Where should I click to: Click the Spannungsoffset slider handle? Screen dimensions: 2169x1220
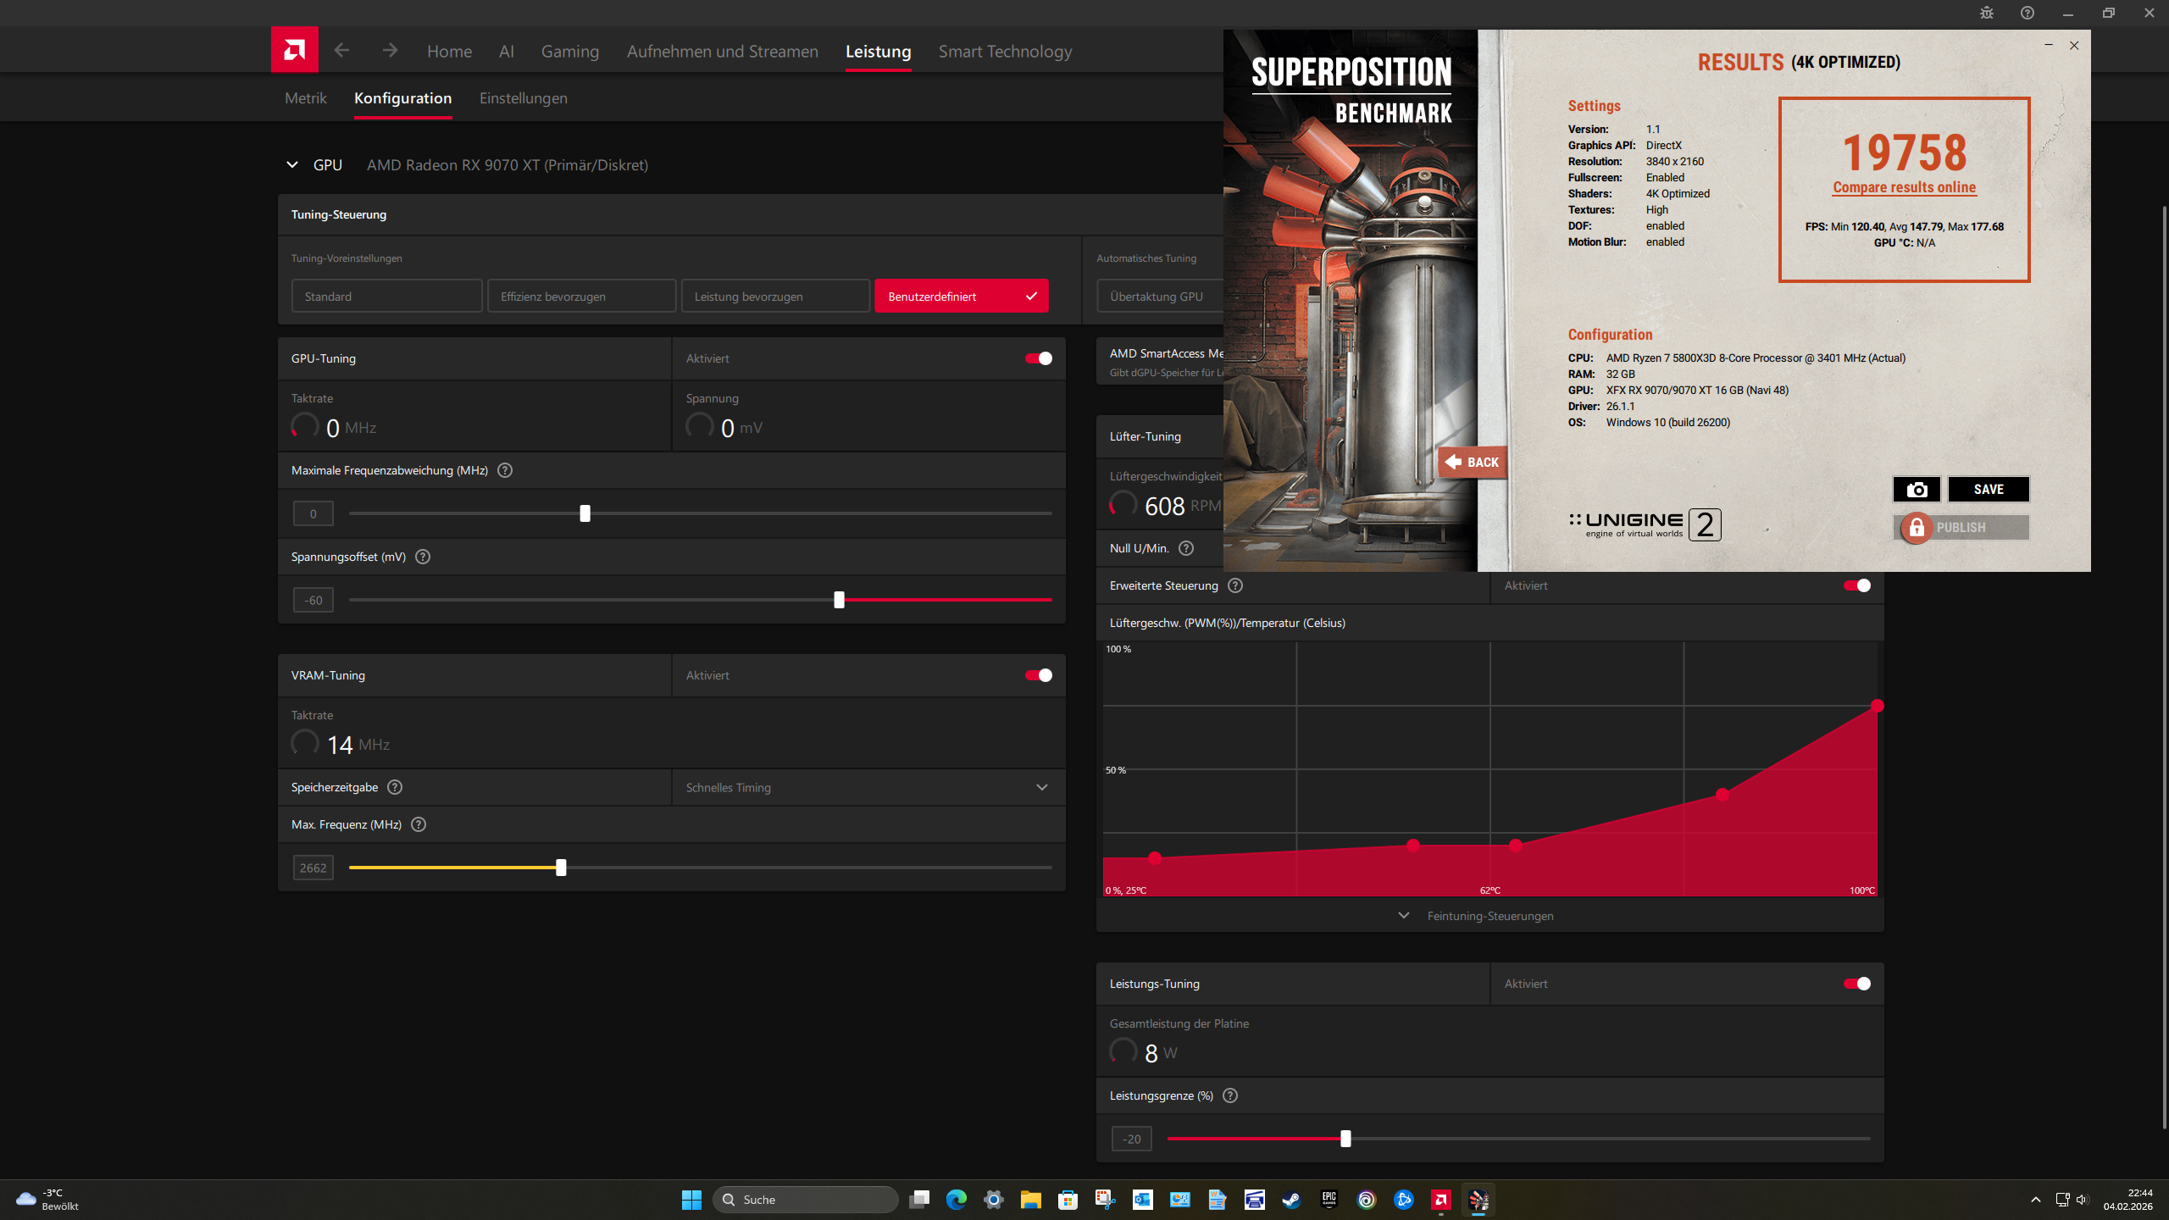point(839,600)
